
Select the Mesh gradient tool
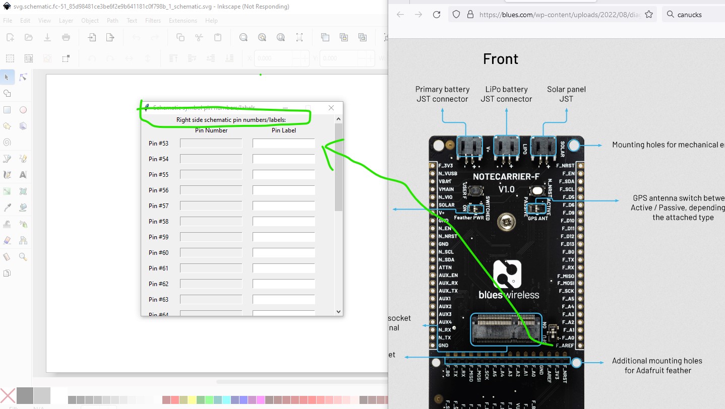(23, 191)
